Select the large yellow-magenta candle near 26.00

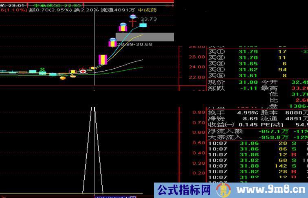tap(103, 59)
